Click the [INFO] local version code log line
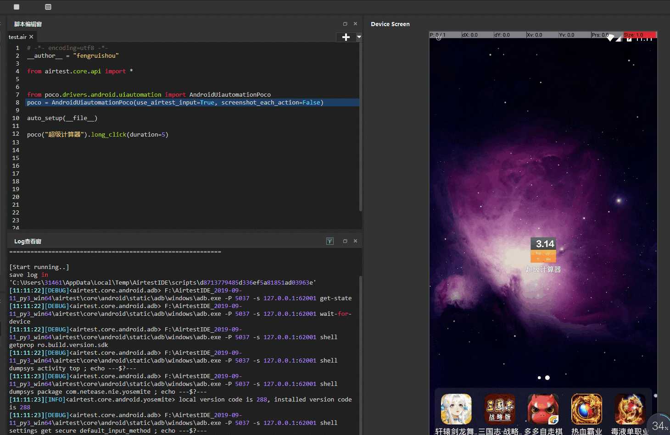The width and height of the screenshot is (670, 435). click(180, 403)
